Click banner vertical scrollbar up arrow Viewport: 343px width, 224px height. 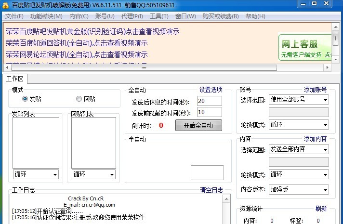[x=336, y=27]
